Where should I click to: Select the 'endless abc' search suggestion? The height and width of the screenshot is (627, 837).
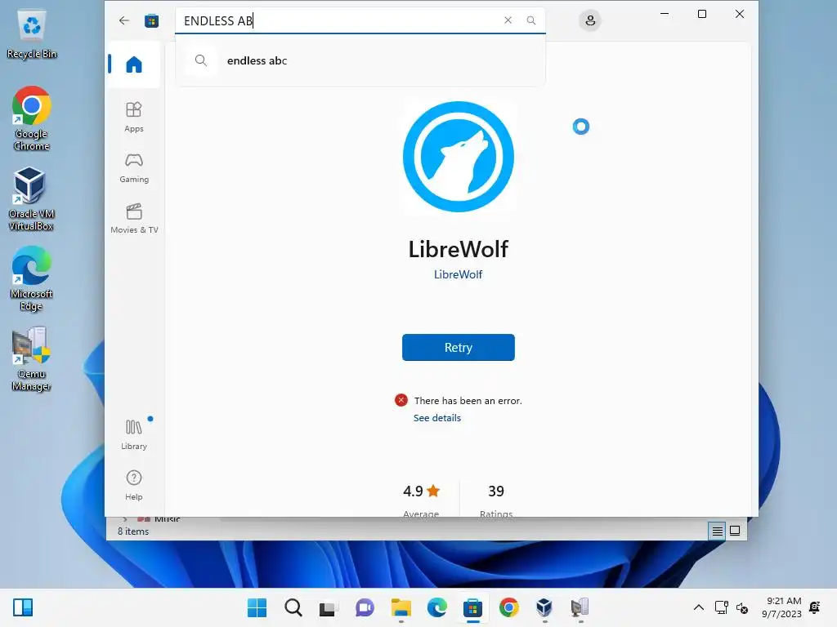pos(360,60)
